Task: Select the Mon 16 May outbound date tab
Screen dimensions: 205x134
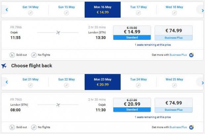Action: coord(102,10)
